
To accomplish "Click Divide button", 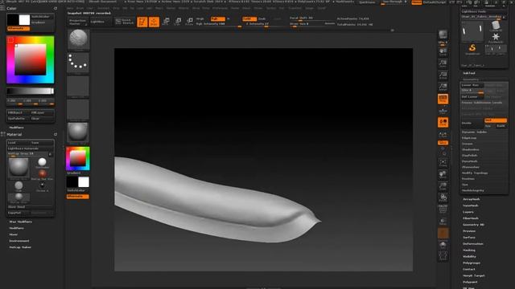I will pyautogui.click(x=472, y=123).
